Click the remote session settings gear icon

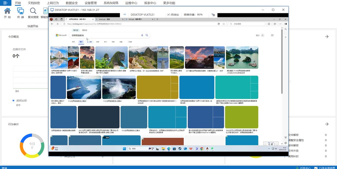(x=213, y=15)
